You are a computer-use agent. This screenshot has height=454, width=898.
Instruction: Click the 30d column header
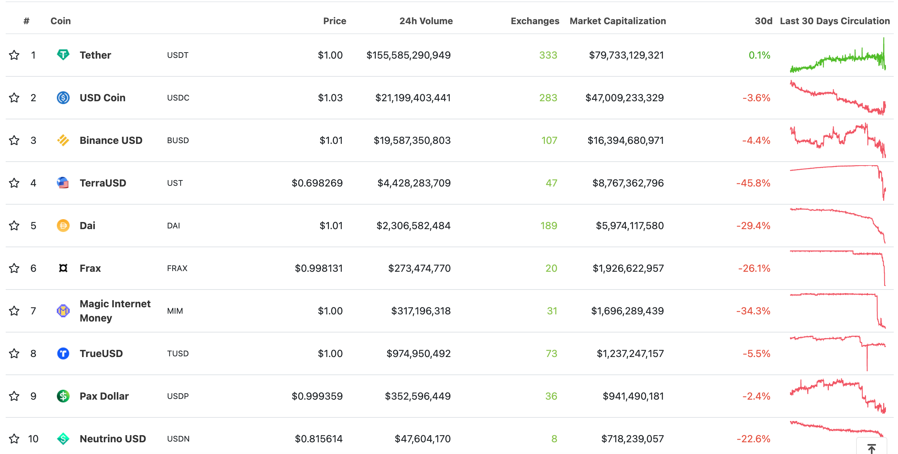pyautogui.click(x=763, y=21)
